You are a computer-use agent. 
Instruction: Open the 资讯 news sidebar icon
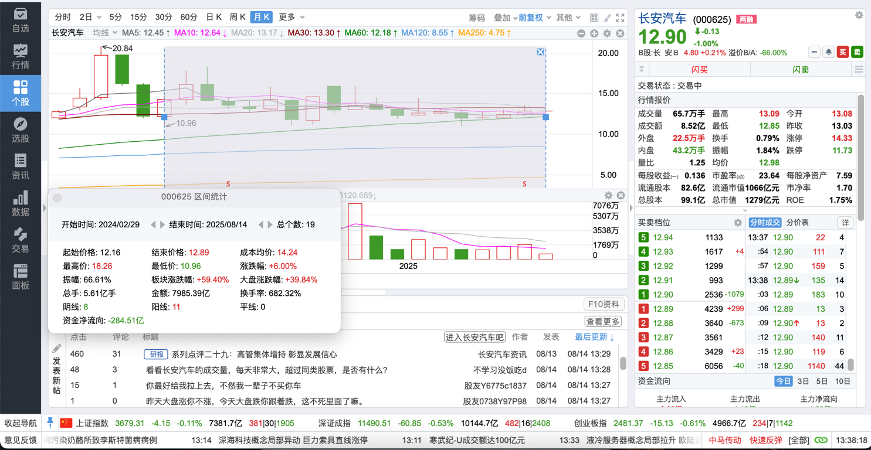(x=20, y=167)
